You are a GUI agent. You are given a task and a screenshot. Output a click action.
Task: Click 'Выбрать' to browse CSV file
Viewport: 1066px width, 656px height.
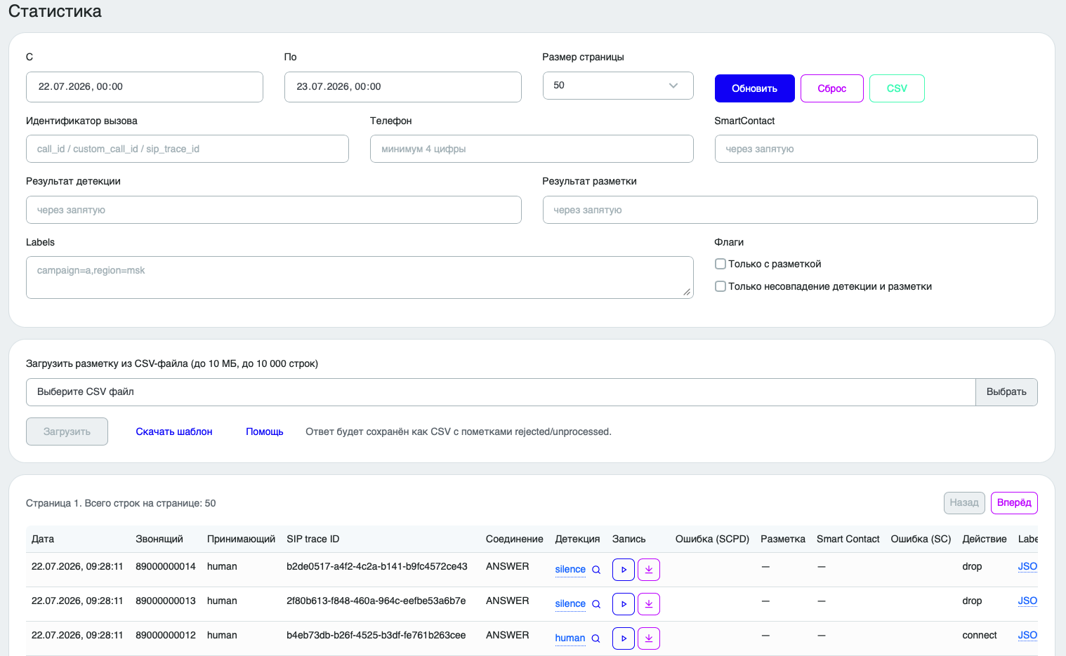pos(1006,392)
